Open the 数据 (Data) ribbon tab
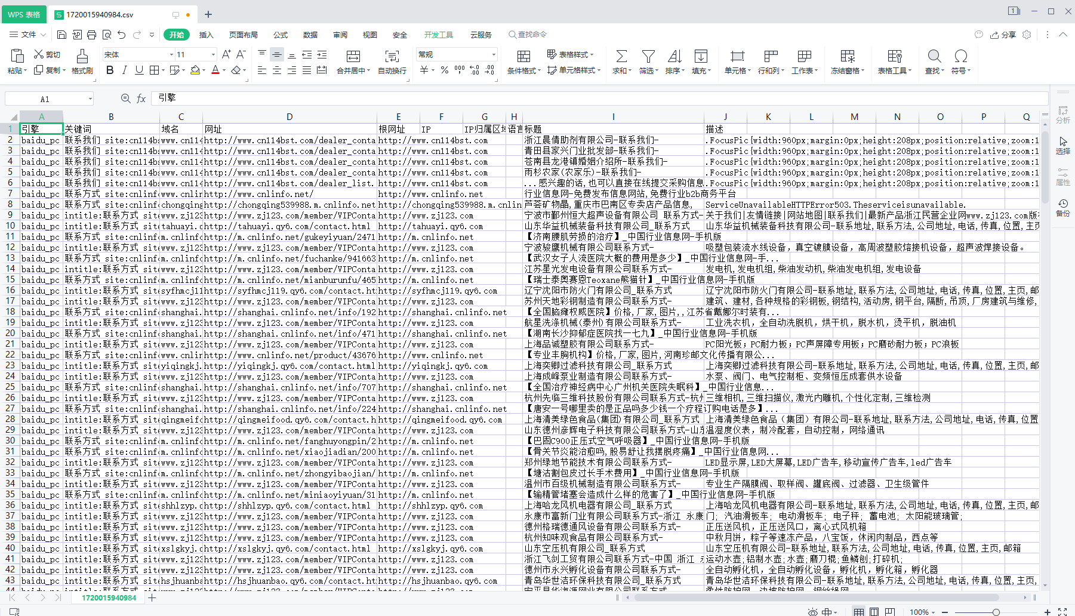This screenshot has width=1075, height=616. click(x=310, y=35)
